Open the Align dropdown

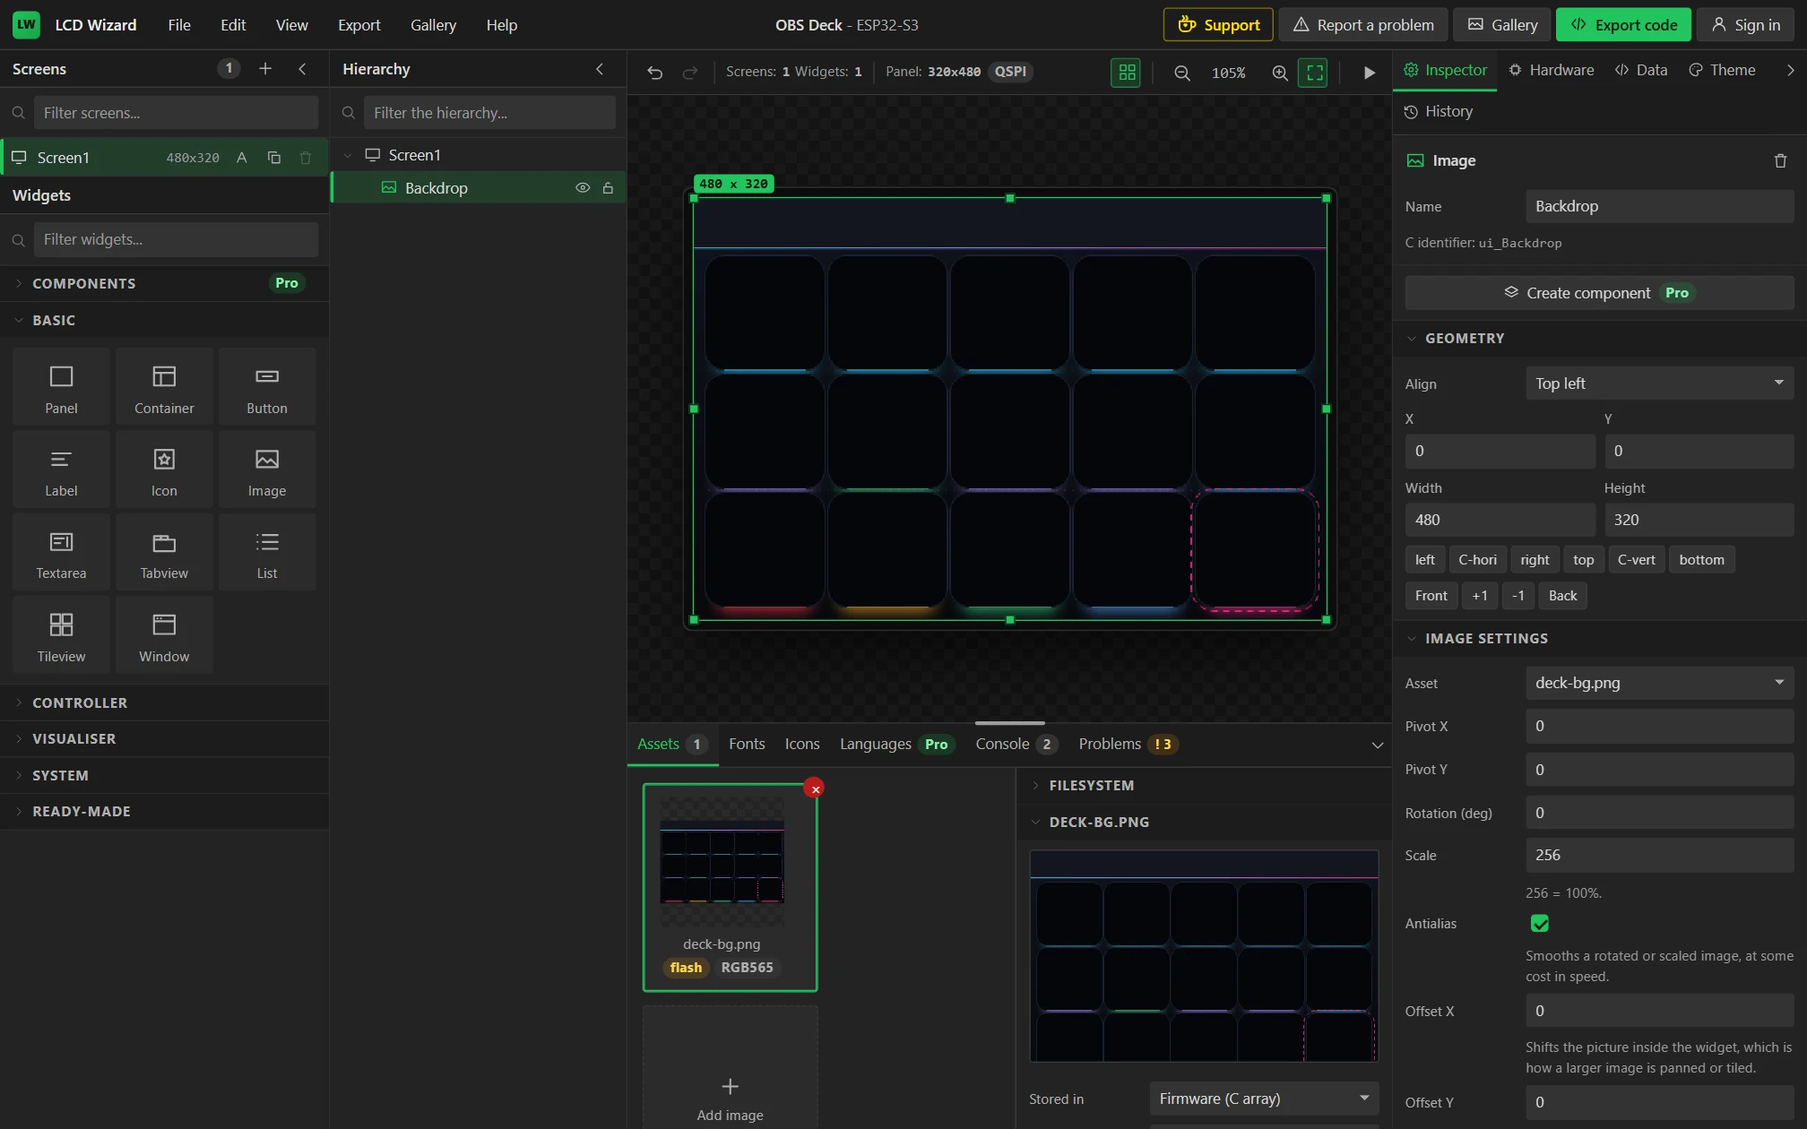tap(1659, 384)
